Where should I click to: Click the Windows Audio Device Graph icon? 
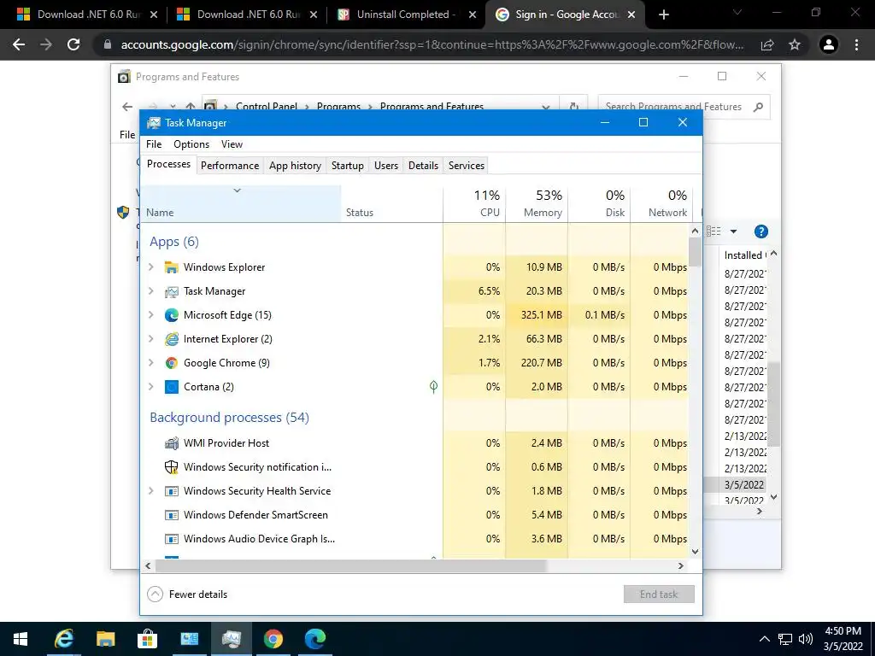pyautogui.click(x=171, y=539)
